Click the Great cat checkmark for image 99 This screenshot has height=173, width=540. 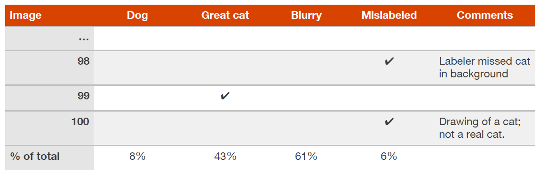(225, 96)
